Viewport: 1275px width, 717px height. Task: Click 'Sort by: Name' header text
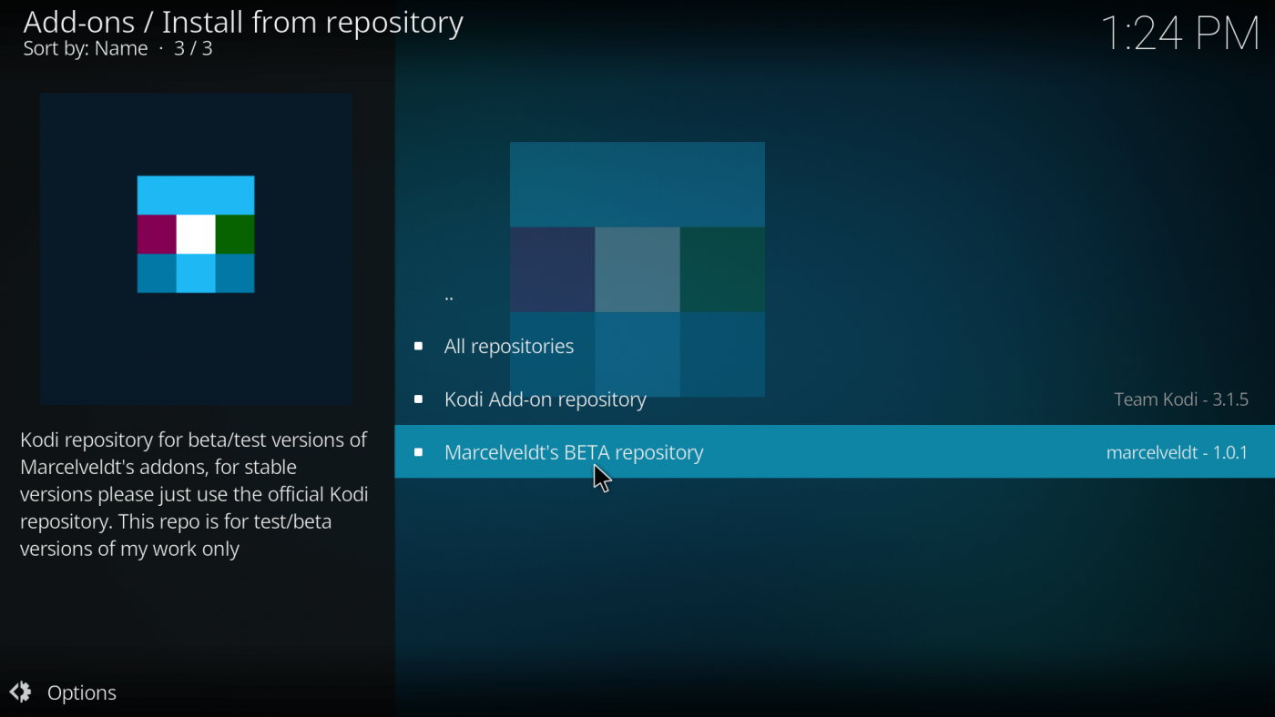coord(86,48)
